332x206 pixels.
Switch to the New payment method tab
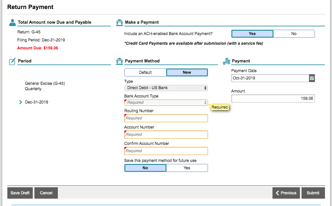click(187, 72)
